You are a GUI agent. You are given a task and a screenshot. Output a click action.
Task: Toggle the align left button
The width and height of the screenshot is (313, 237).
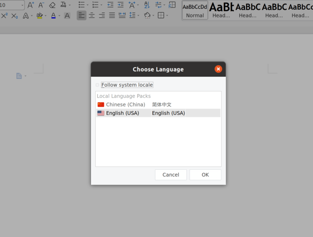pos(81,15)
